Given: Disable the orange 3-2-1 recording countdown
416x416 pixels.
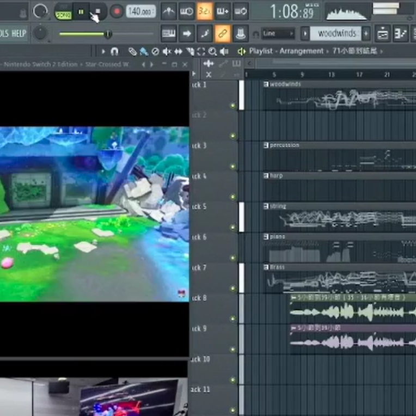Looking at the screenshot, I should (x=205, y=11).
